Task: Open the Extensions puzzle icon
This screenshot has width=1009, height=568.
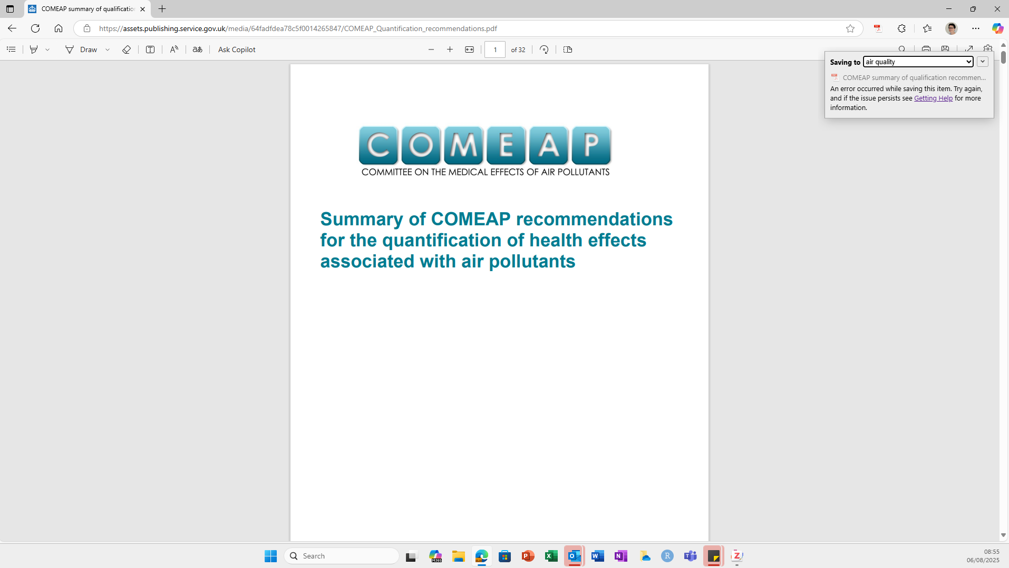Action: click(x=902, y=28)
